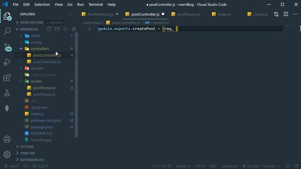Screen dimensions: 301x169
Task: Open changes compare icon in editor toolbar
Action: 276,14
